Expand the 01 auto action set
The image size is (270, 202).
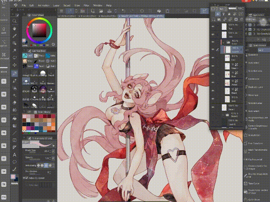point(254,25)
